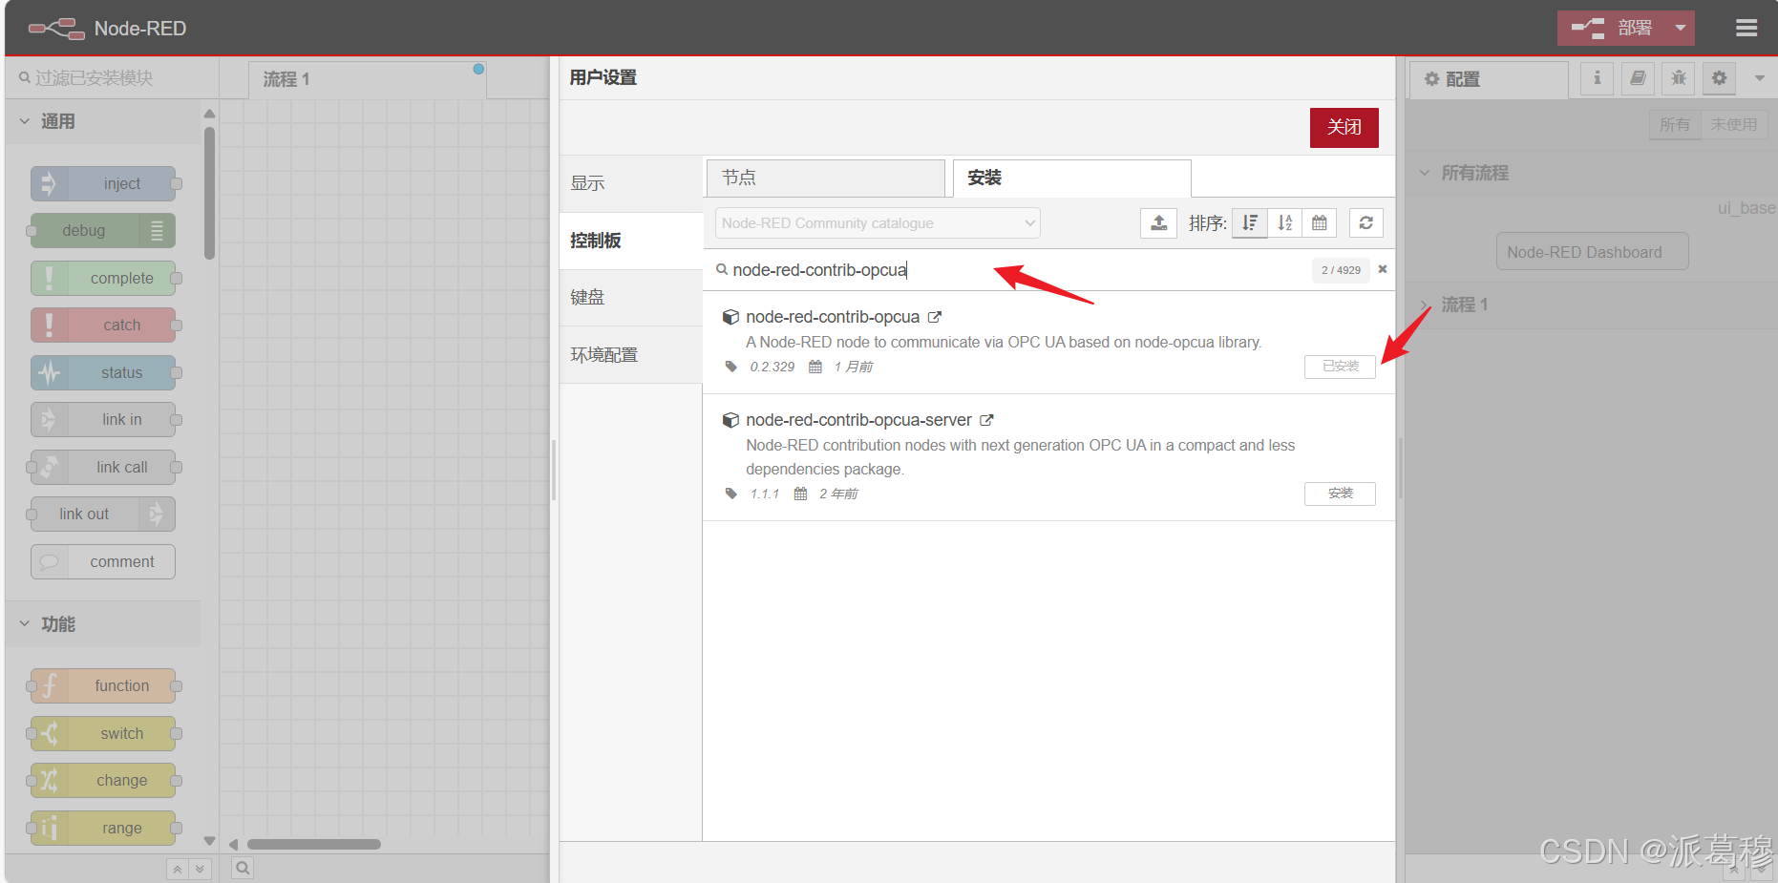Image resolution: width=1778 pixels, height=883 pixels.
Task: Select the node-red-contrib-opcua package title
Action: [833, 317]
